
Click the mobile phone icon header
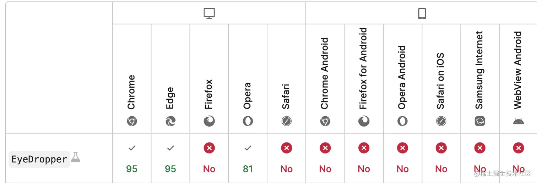coord(422,13)
